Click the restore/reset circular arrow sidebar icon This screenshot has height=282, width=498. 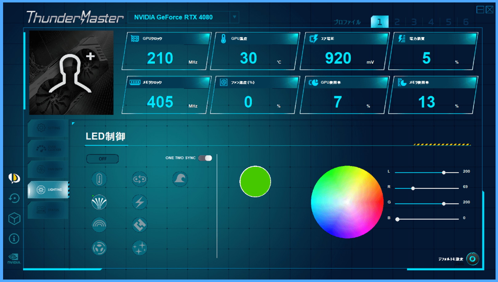[x=14, y=198]
